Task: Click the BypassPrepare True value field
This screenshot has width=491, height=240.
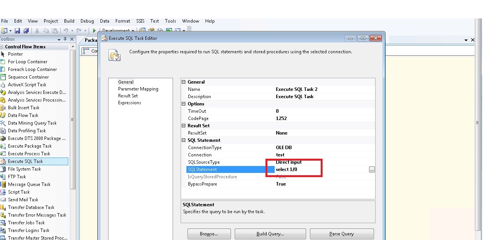Action: (x=281, y=184)
